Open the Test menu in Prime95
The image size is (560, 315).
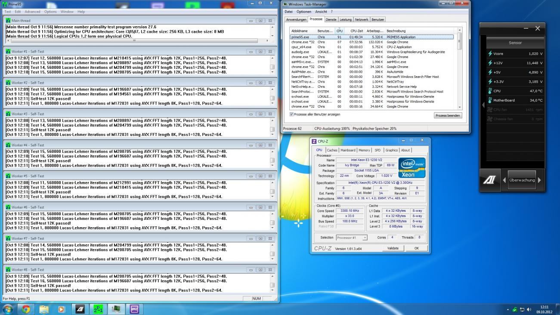[7, 12]
